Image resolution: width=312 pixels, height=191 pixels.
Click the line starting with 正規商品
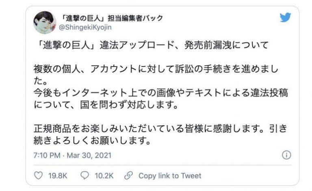coord(160,129)
